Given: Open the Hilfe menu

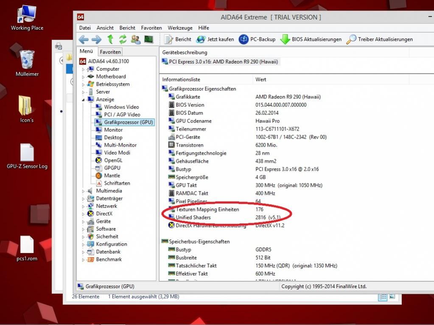Looking at the screenshot, I should [x=204, y=28].
